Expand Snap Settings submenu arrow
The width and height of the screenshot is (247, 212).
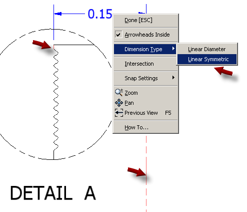click(173, 78)
